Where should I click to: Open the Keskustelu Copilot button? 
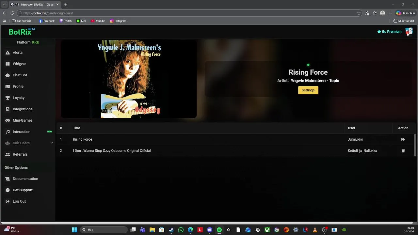405,13
